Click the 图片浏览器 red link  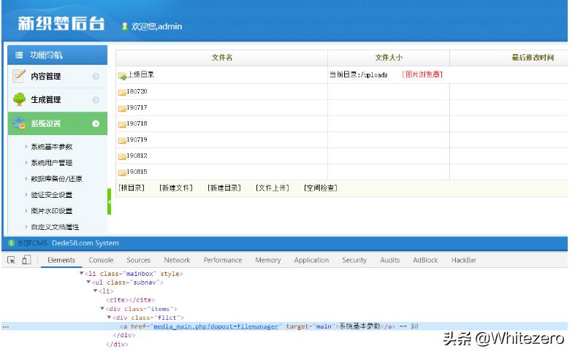pyautogui.click(x=422, y=74)
